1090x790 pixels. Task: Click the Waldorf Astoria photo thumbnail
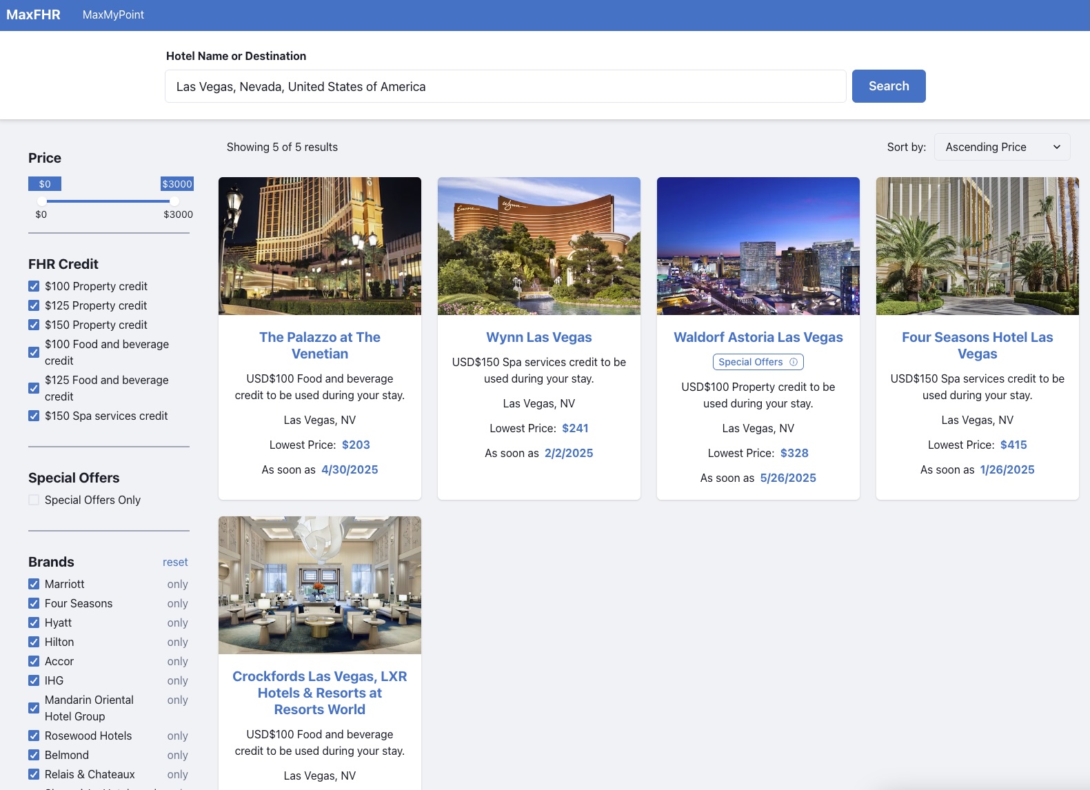click(758, 246)
